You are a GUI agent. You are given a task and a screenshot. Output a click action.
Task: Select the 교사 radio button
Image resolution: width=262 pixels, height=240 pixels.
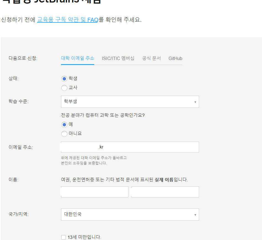64,88
